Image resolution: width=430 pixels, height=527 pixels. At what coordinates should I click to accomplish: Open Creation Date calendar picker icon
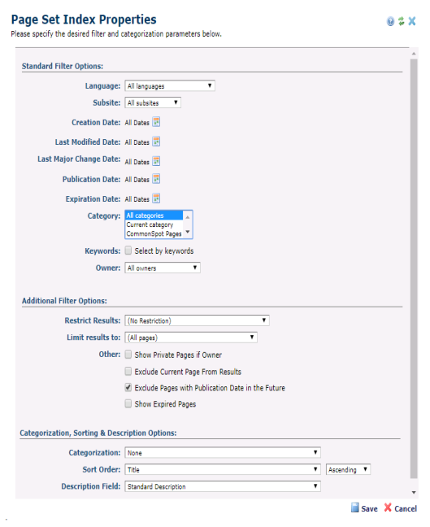tap(156, 122)
